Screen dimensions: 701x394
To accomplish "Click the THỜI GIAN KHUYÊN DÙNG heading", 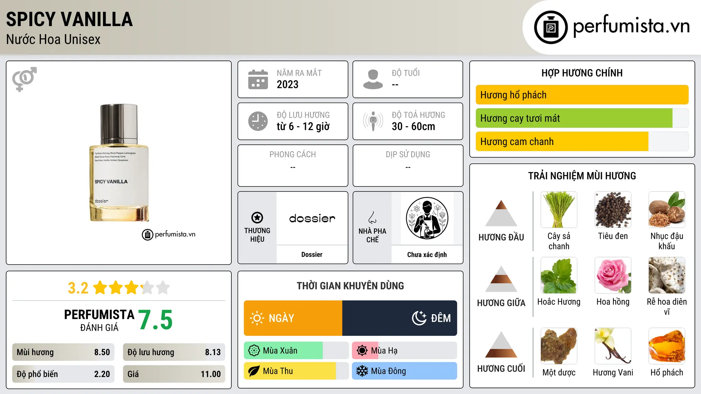I will coord(350,286).
